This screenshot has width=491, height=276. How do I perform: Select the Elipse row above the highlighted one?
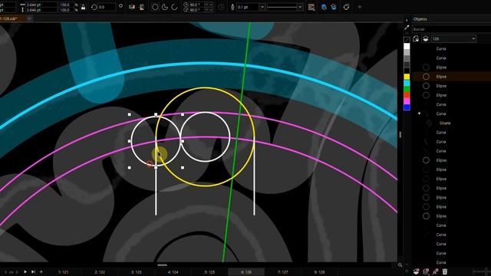451,67
